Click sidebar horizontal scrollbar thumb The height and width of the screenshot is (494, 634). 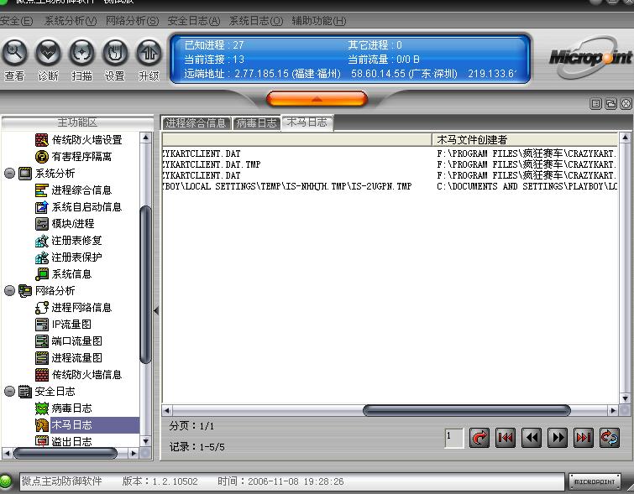(65, 453)
